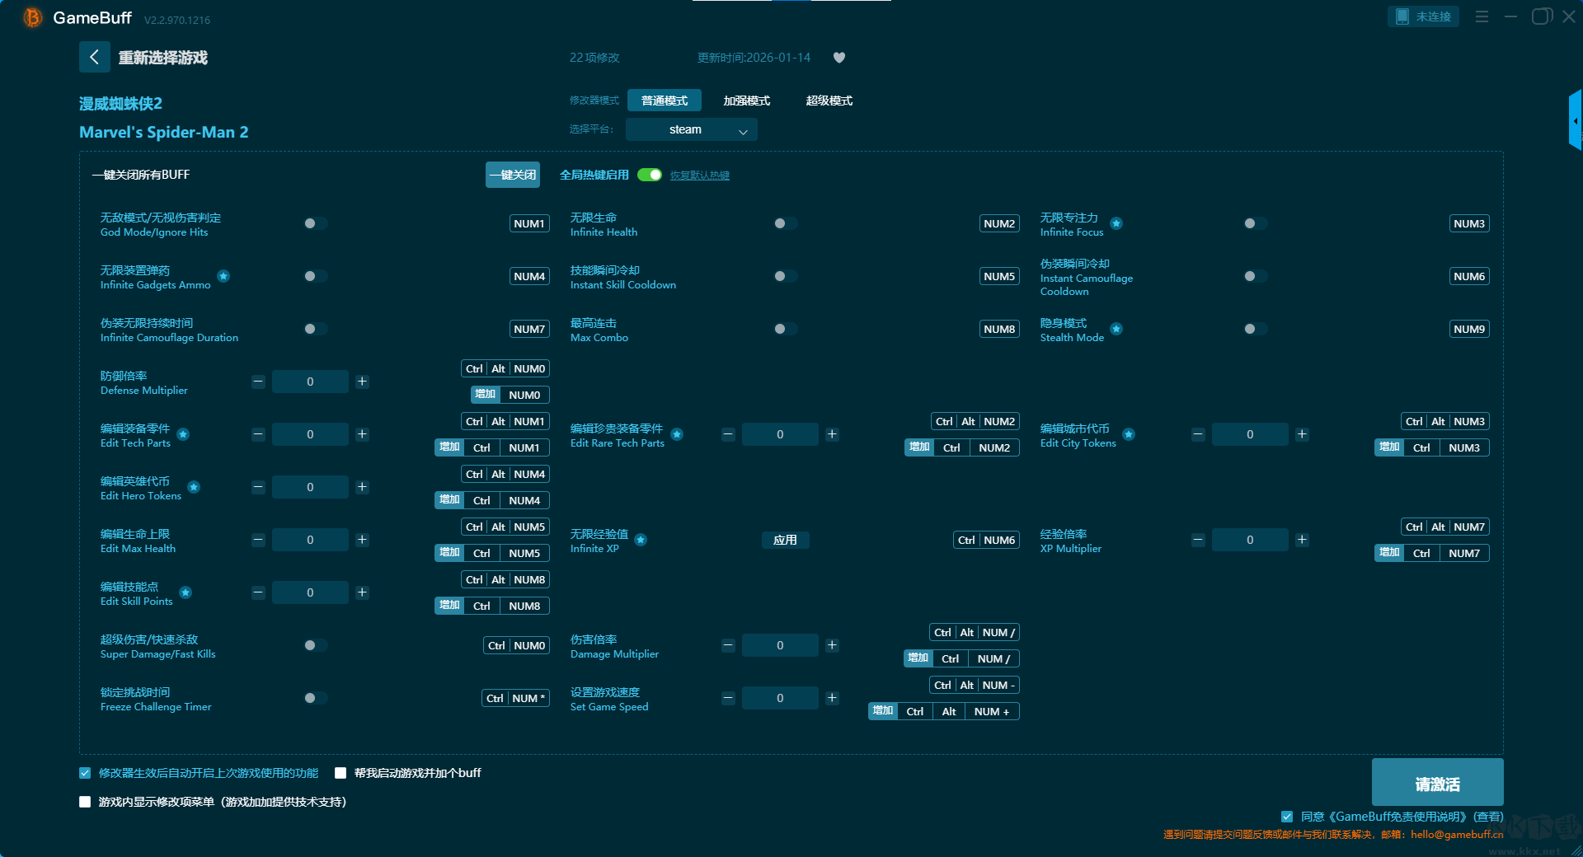1583x857 pixels.
Task: Click the Set Game Speed value field
Action: point(780,698)
